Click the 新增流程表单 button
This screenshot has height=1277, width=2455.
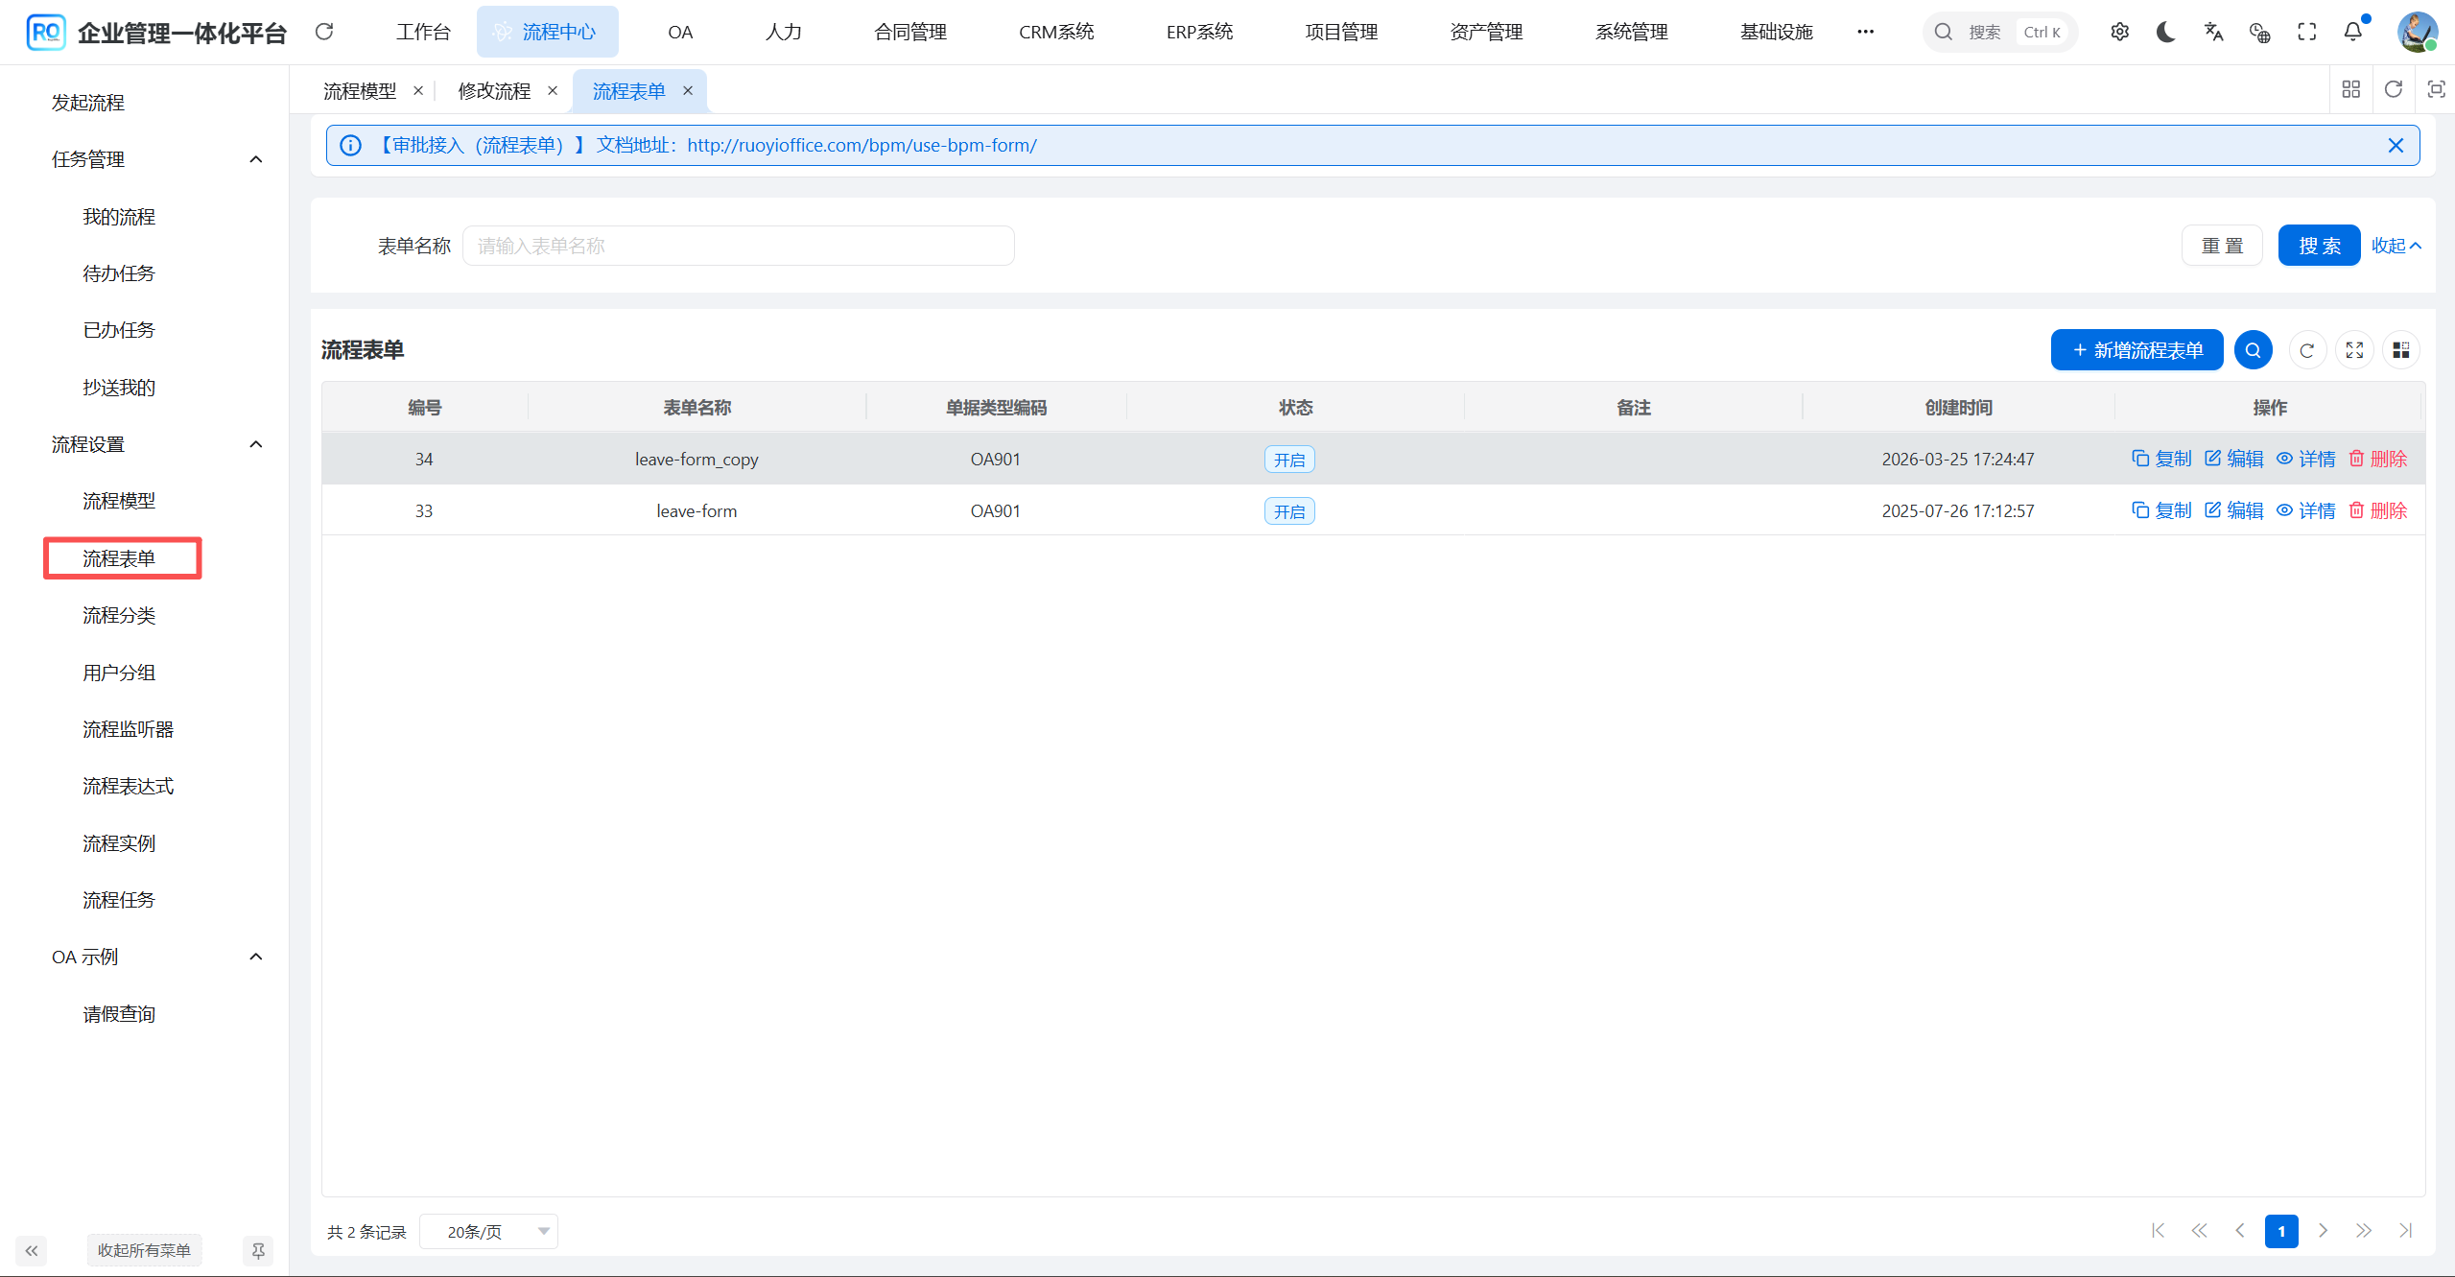coord(2136,350)
